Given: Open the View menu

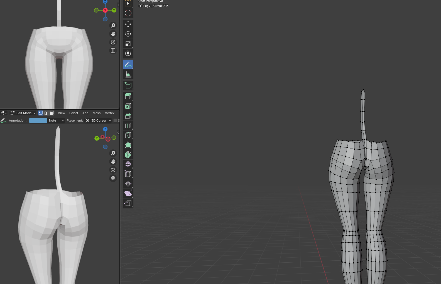Looking at the screenshot, I should click(62, 113).
